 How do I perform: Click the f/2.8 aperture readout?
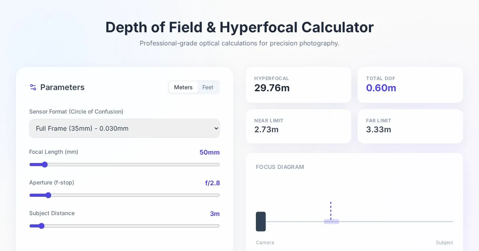click(212, 183)
